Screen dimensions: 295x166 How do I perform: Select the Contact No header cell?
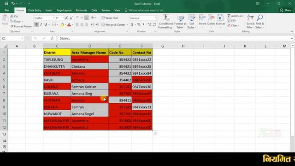142,53
